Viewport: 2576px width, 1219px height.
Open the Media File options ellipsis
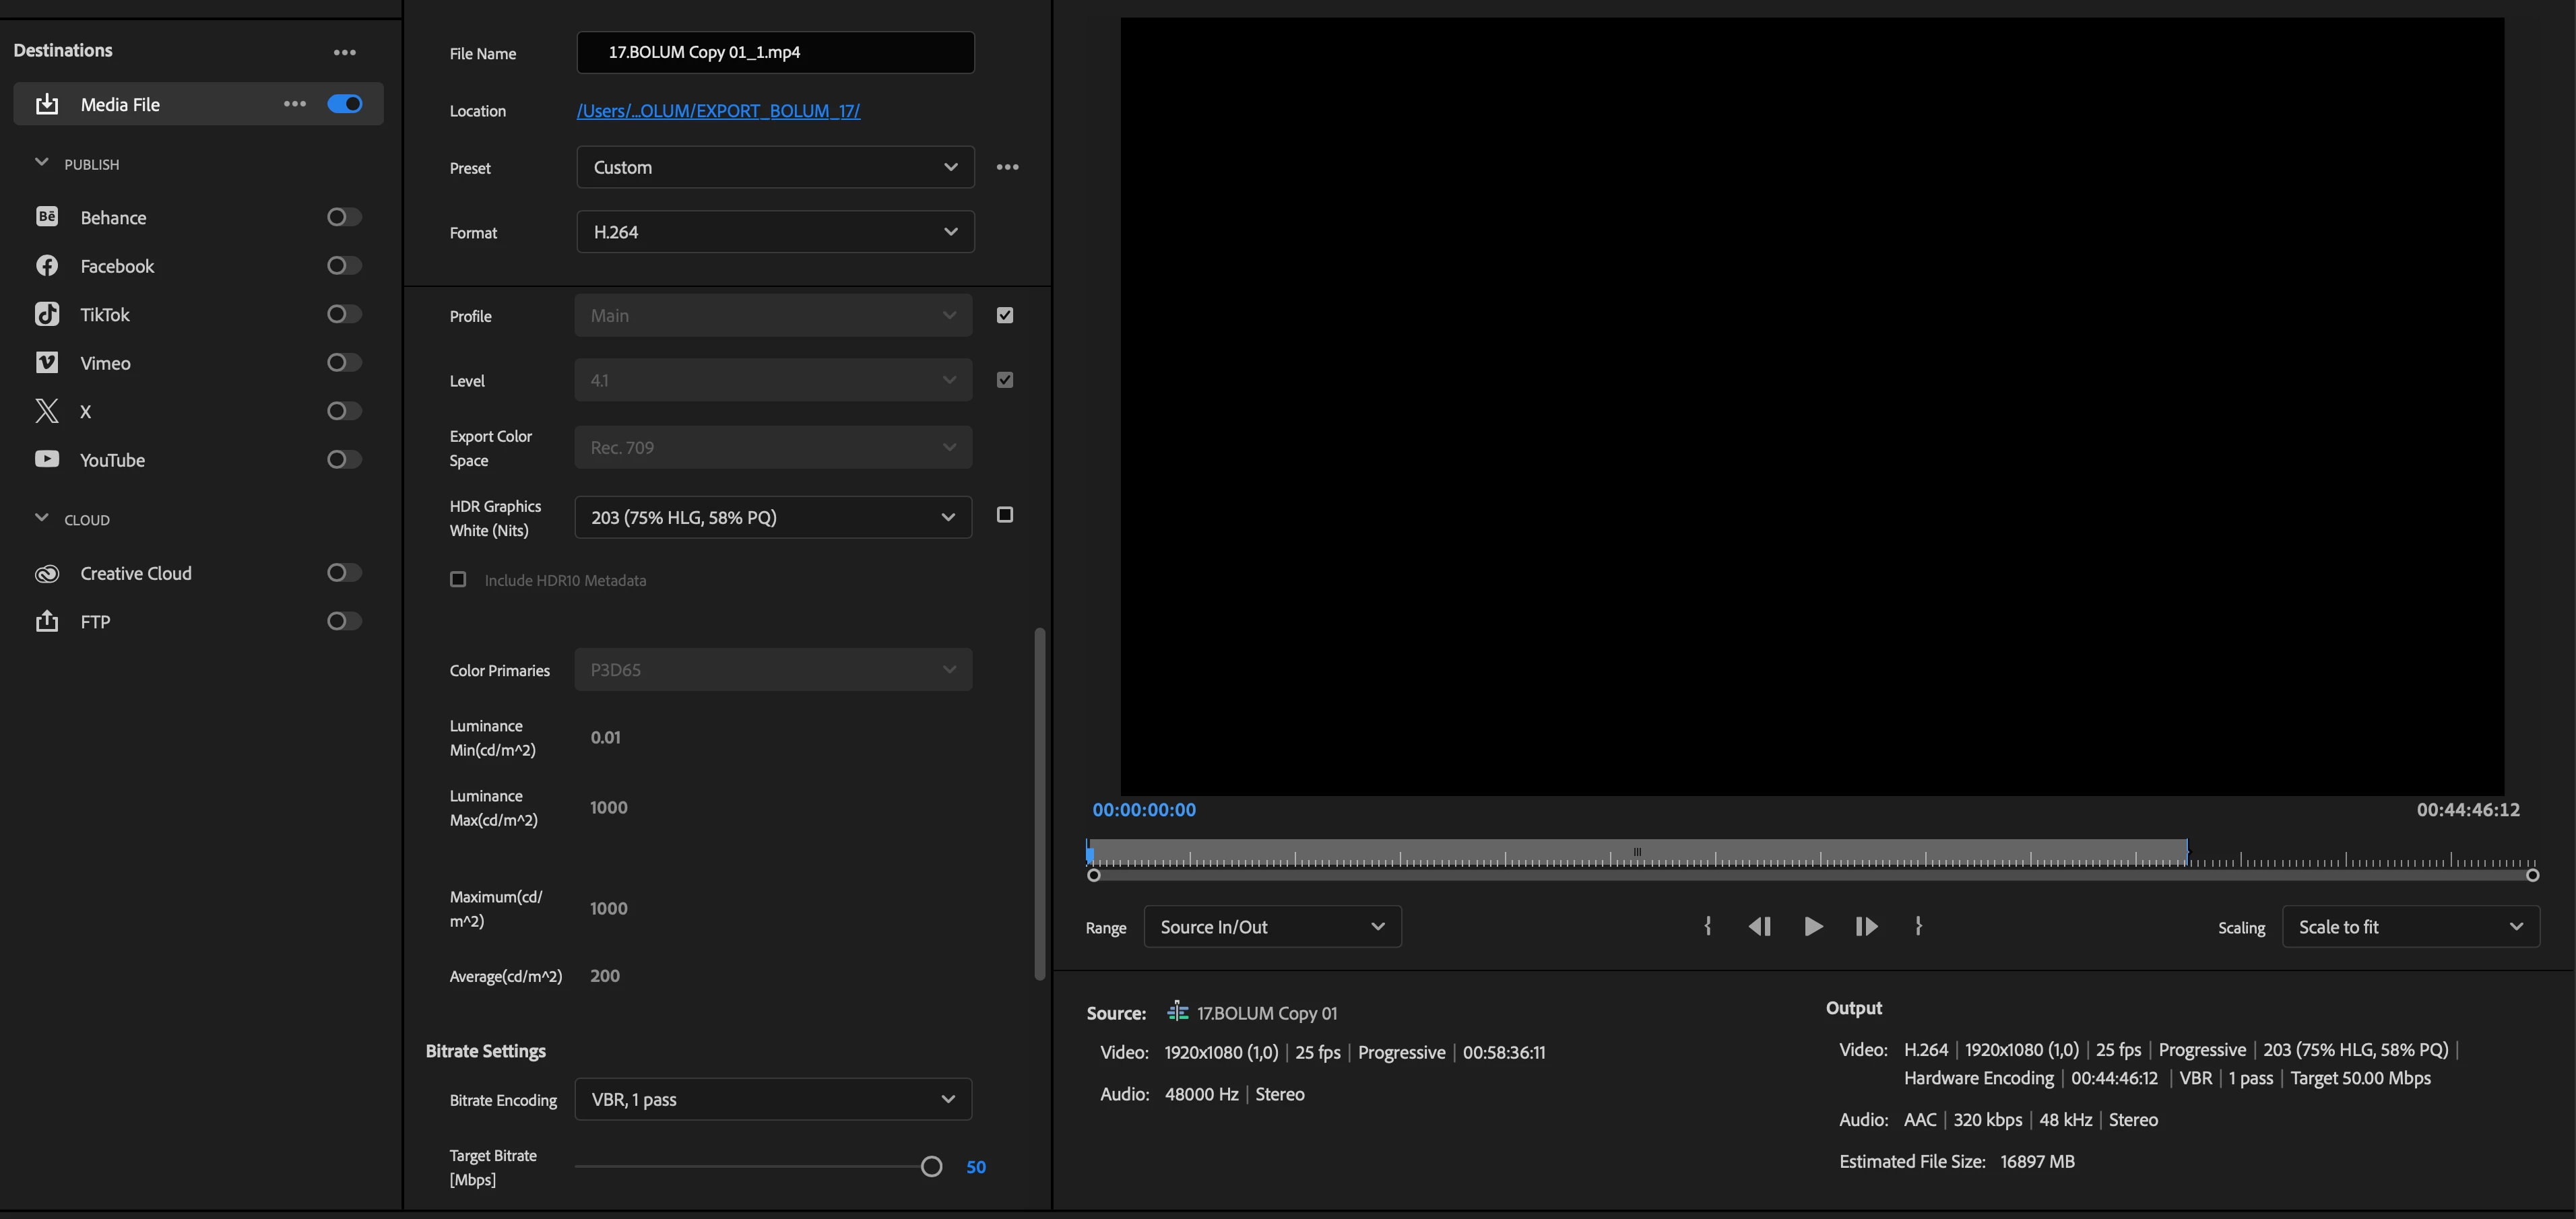[x=294, y=104]
